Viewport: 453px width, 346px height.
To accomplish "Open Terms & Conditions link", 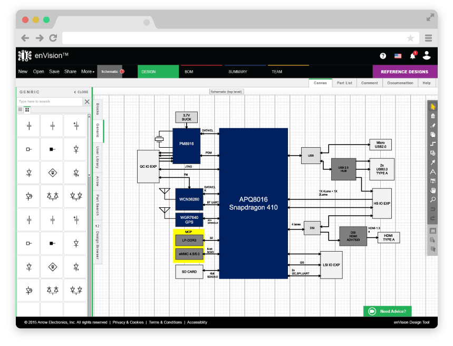I will click(x=165, y=322).
